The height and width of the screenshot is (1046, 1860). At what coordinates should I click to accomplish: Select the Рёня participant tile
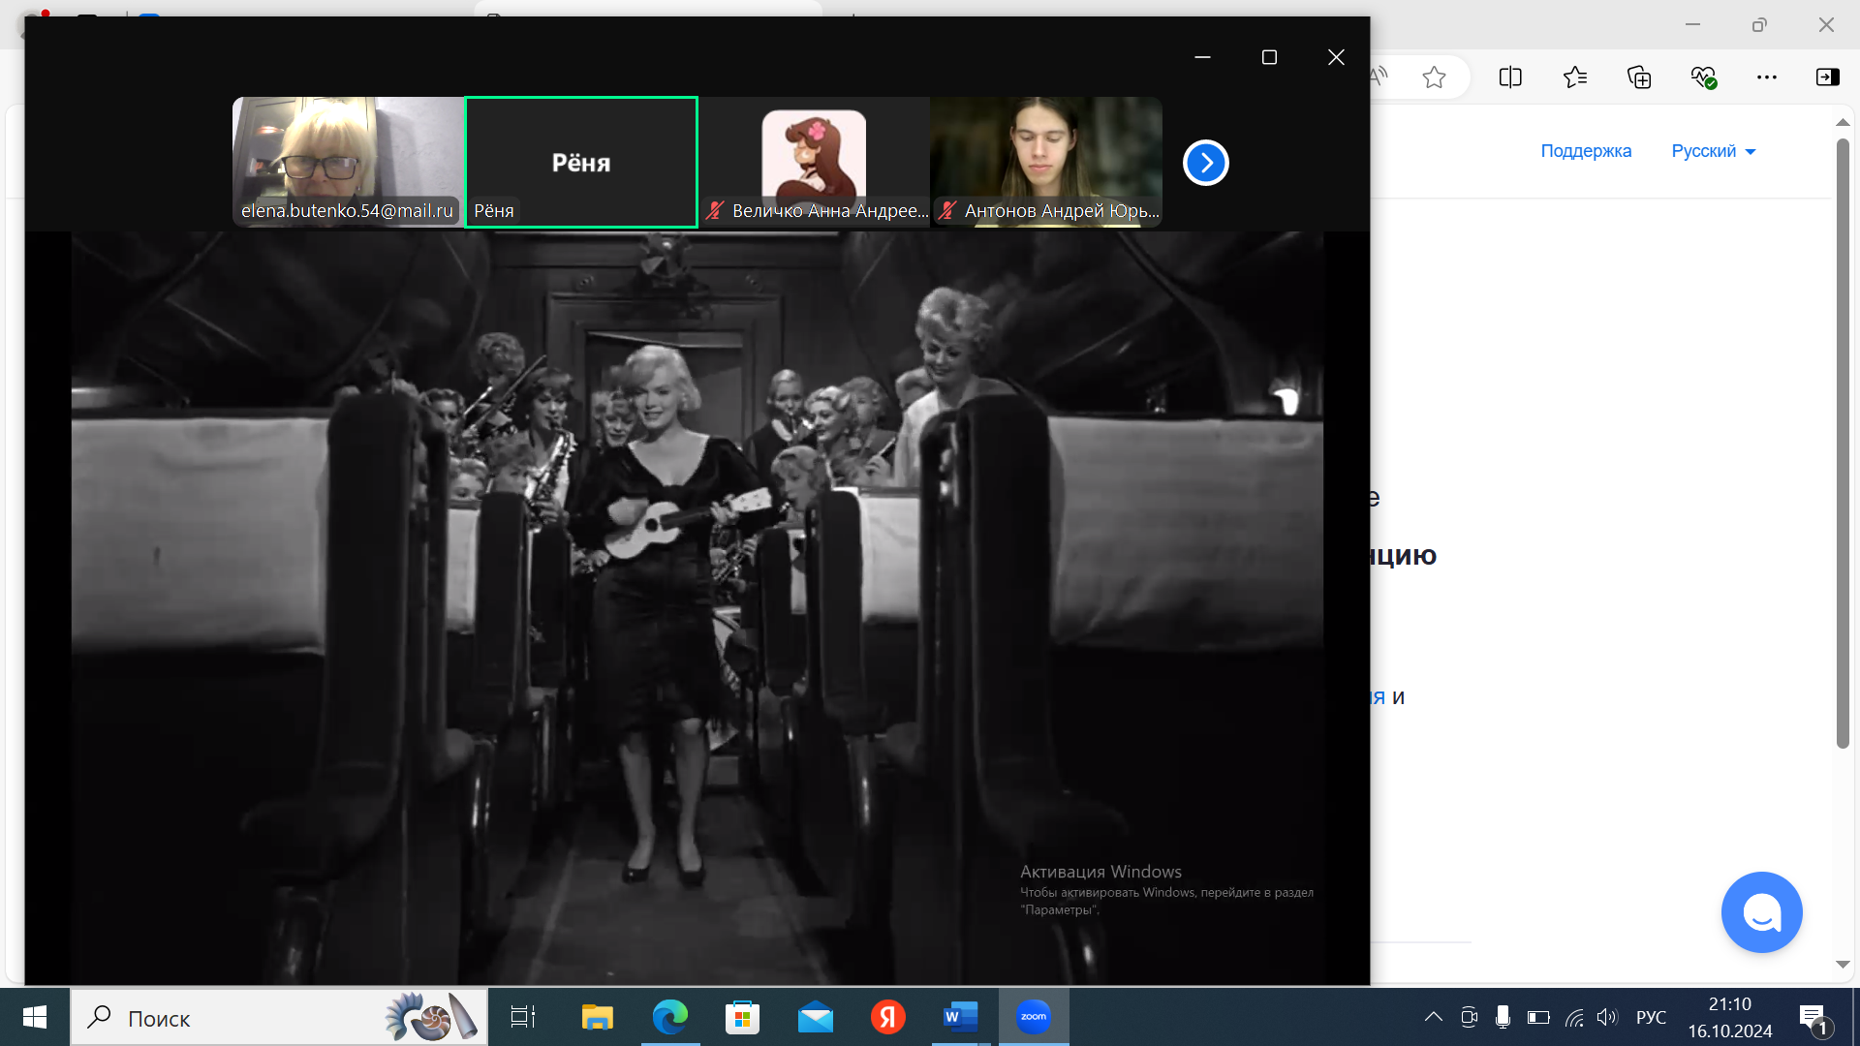click(581, 162)
